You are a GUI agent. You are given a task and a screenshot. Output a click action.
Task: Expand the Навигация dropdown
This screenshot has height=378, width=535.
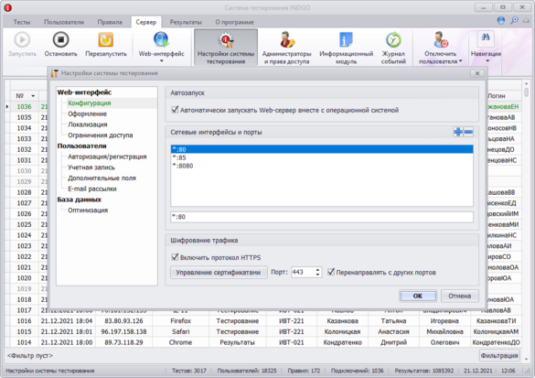click(x=487, y=61)
